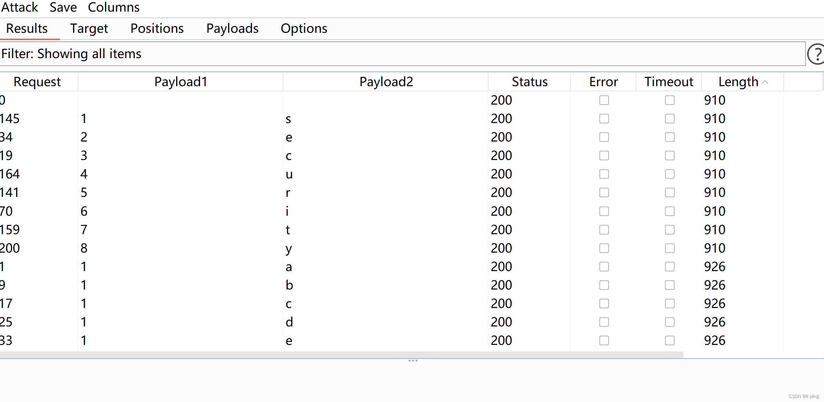Click the panel divider dots handle
The width and height of the screenshot is (824, 402).
tap(413, 361)
